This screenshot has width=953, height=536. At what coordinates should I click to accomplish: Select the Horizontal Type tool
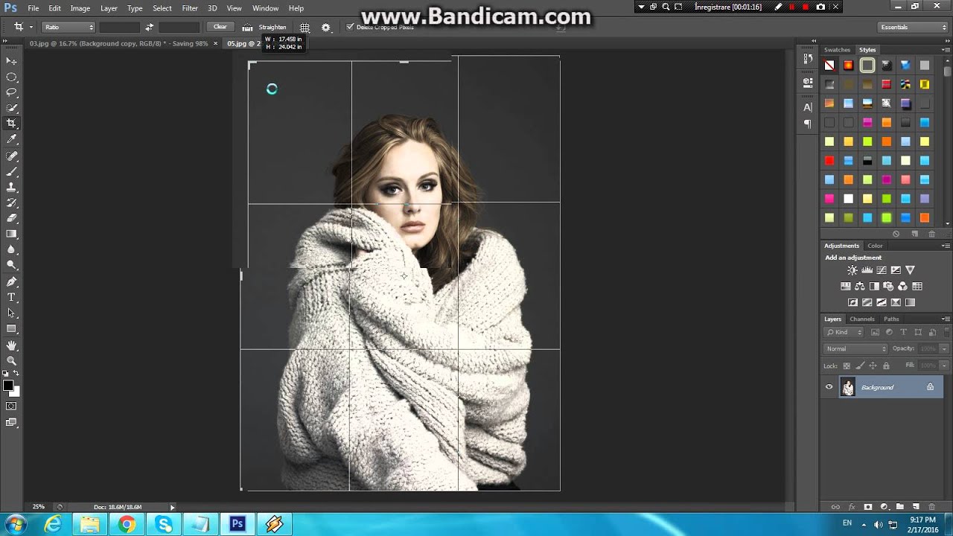[x=11, y=298]
